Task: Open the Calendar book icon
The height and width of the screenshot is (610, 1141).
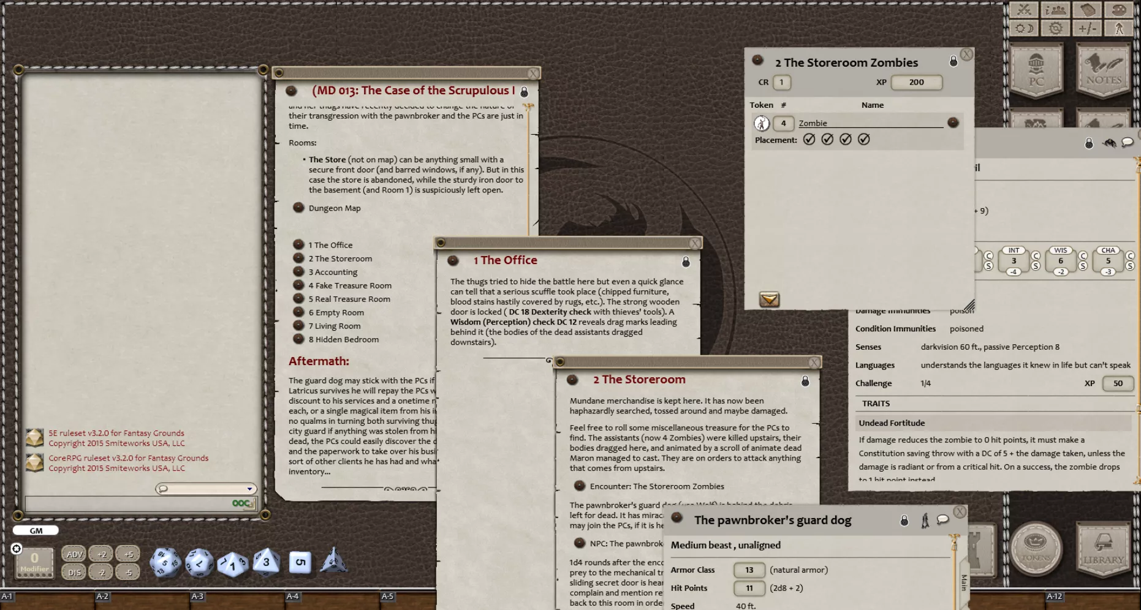Action: point(1087,10)
